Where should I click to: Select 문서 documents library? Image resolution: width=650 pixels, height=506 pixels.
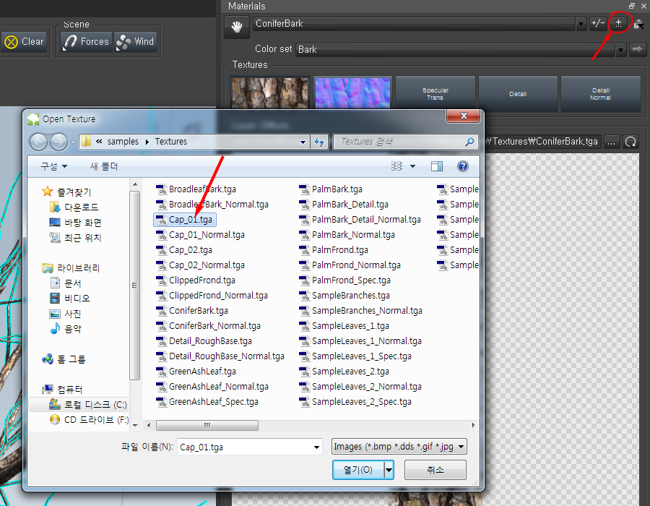tap(66, 283)
